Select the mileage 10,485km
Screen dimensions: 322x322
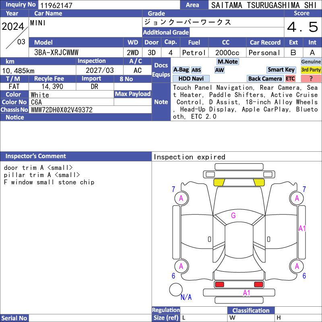pos(18,71)
